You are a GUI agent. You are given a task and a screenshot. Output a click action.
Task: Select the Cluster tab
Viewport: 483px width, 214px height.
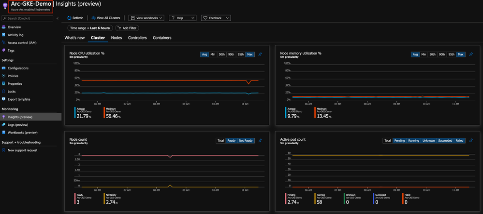coord(98,38)
